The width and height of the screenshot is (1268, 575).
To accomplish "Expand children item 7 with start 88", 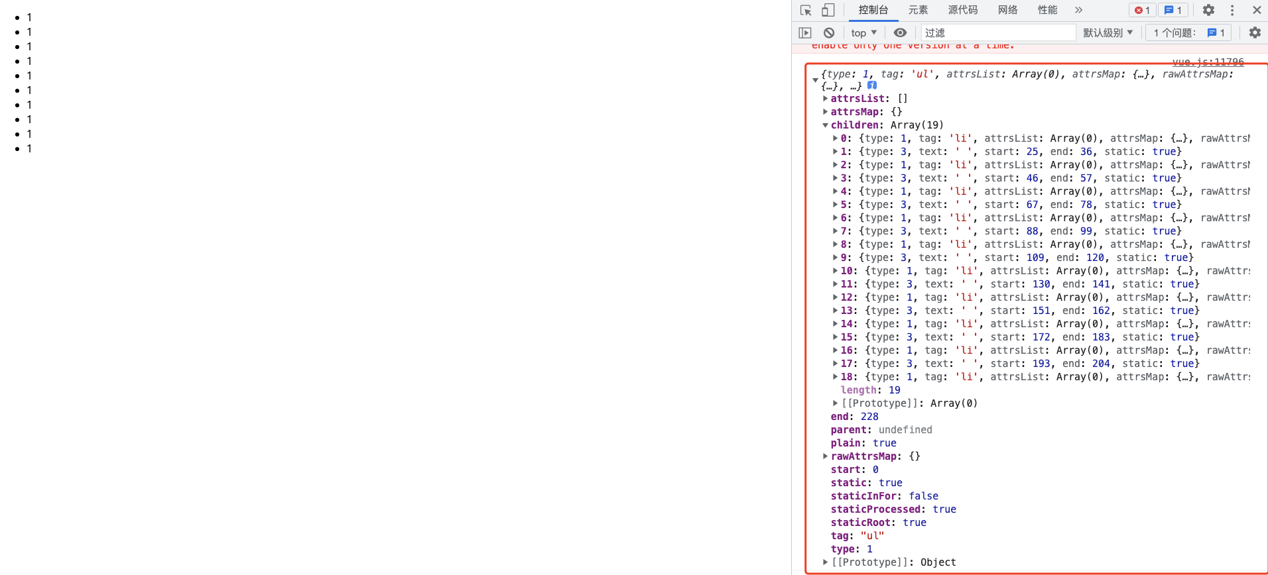I will pos(835,231).
